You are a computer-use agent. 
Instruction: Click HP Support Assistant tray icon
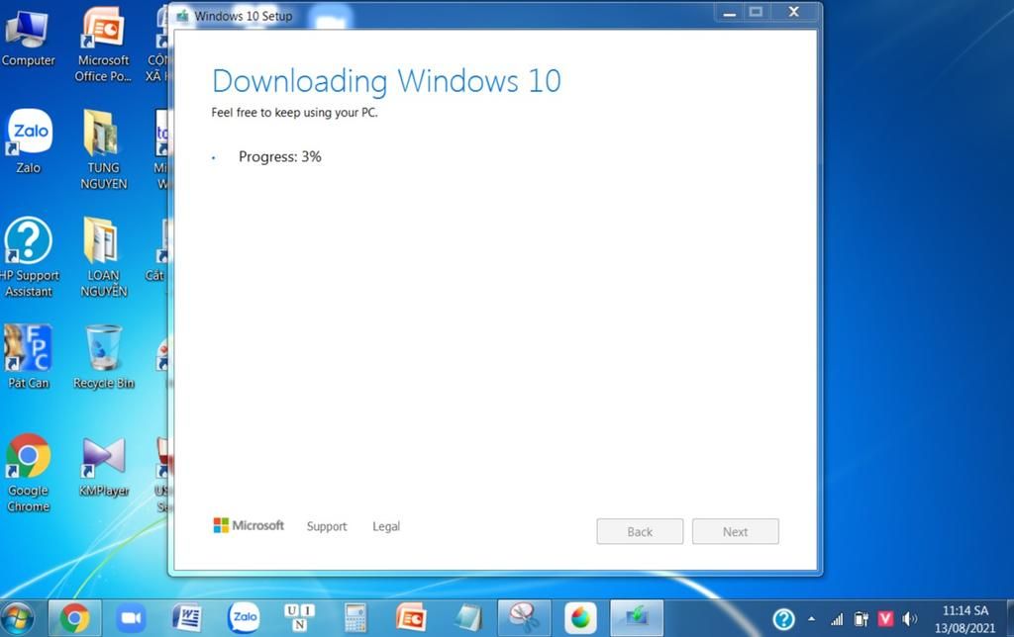[783, 619]
